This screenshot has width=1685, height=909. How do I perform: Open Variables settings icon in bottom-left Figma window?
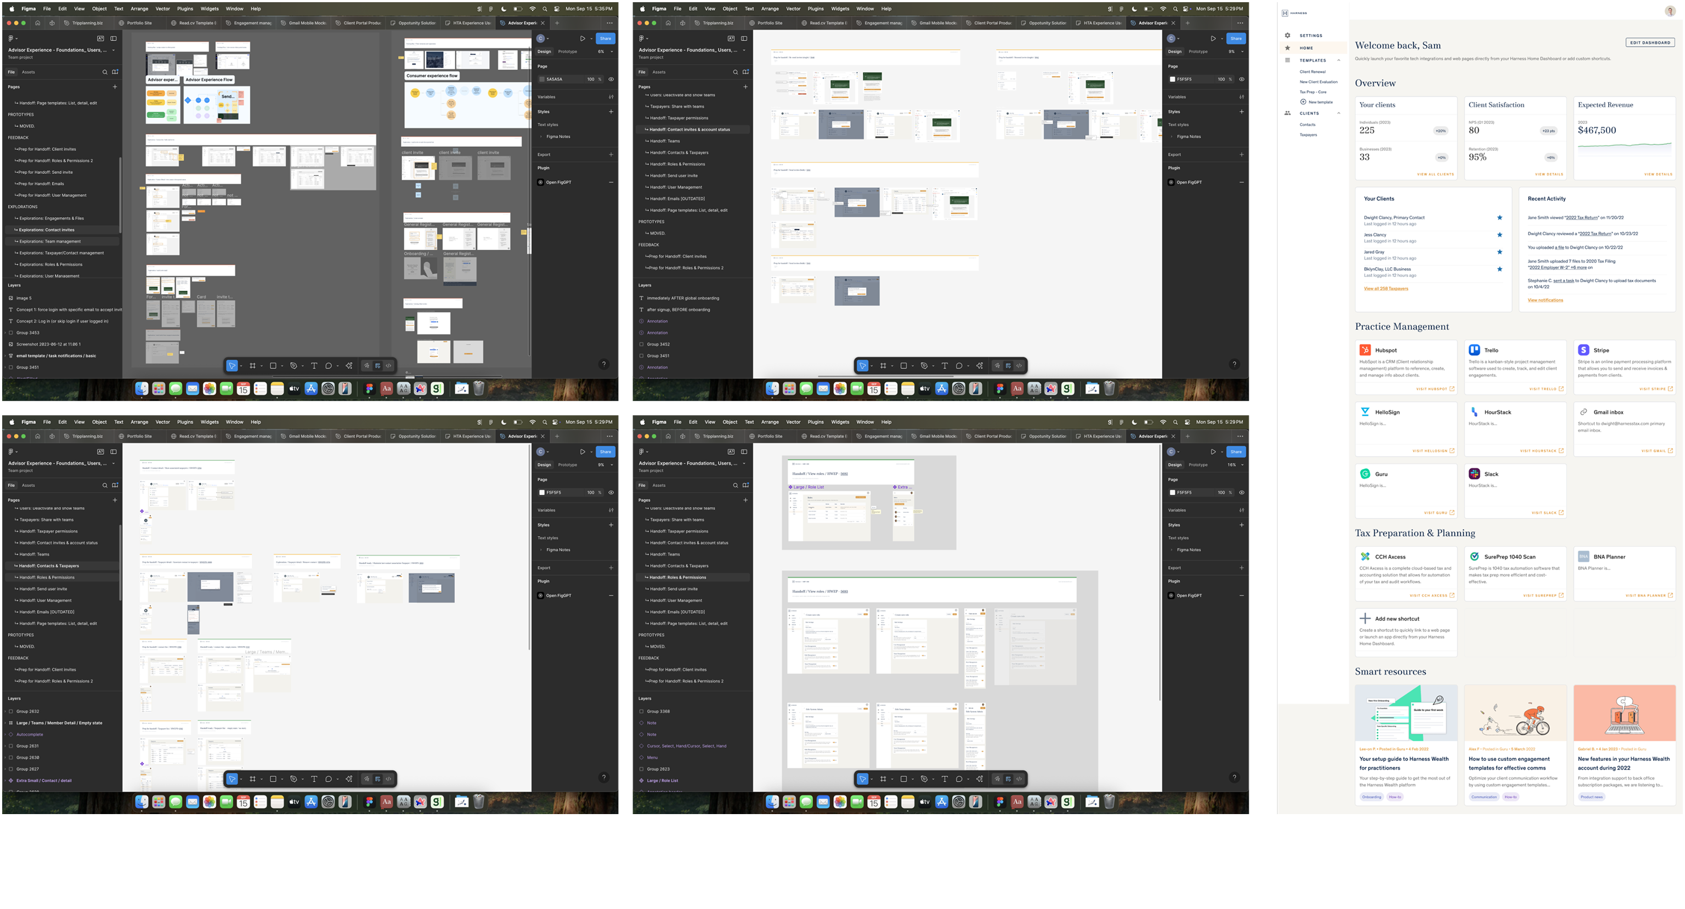611,510
